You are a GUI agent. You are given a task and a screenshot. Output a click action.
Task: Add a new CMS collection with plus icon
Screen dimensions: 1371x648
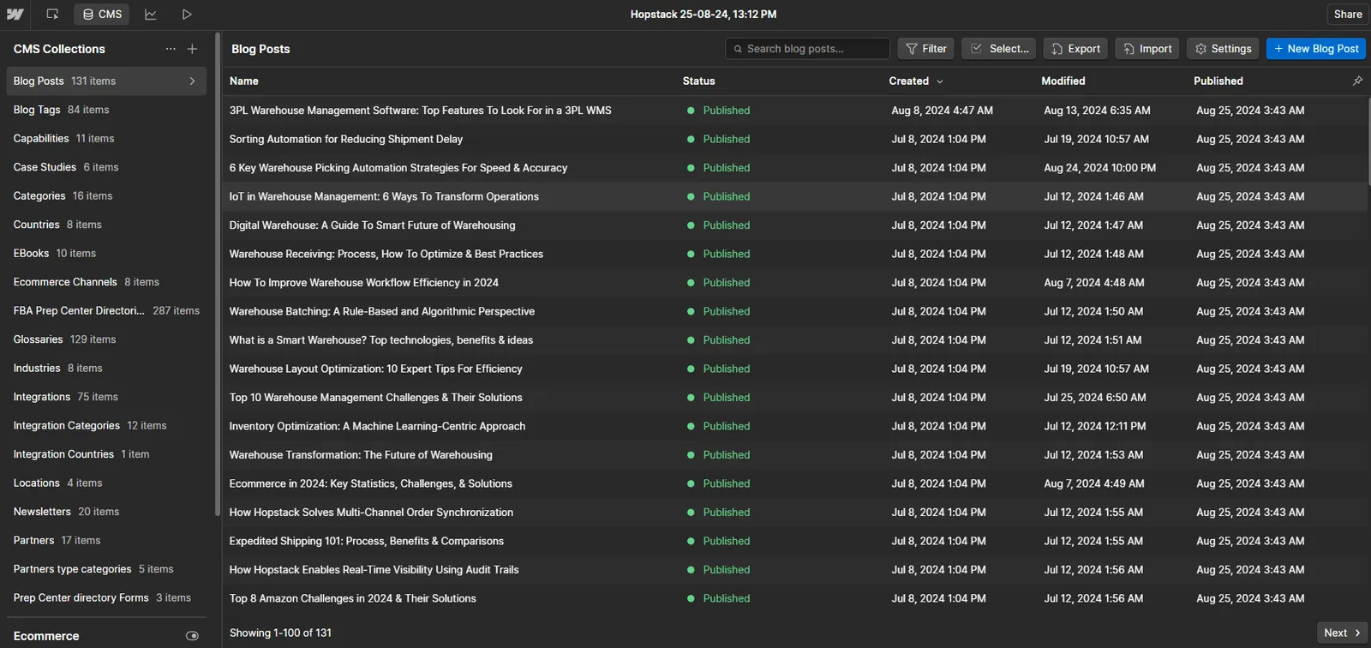(192, 49)
